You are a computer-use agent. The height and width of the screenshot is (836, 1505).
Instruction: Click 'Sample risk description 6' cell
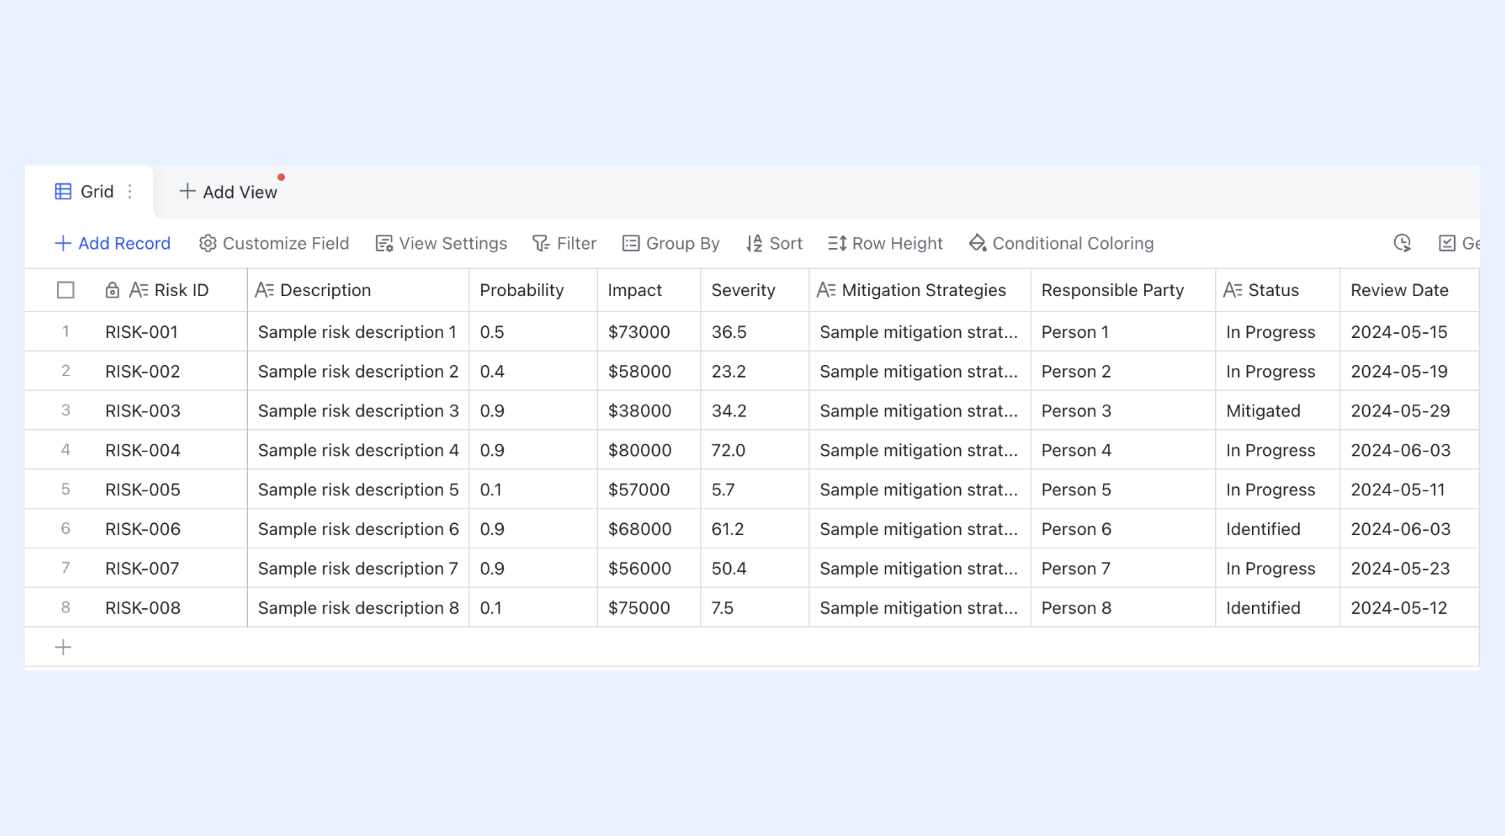pyautogui.click(x=358, y=529)
